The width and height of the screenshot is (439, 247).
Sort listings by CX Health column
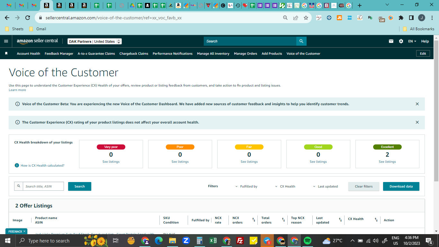pyautogui.click(x=376, y=220)
